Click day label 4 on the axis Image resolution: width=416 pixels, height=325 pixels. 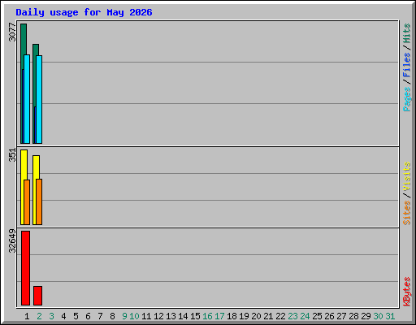63,316
